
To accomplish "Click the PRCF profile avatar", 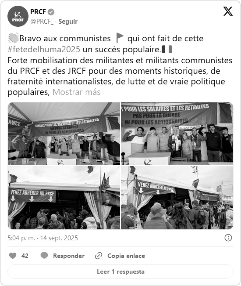I will [x=18, y=16].
